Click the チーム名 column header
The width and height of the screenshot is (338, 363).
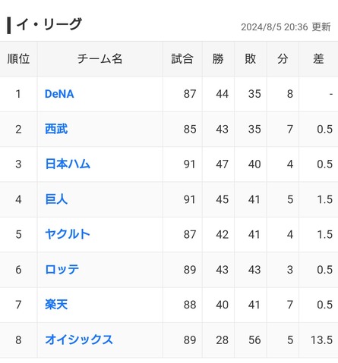(x=100, y=59)
